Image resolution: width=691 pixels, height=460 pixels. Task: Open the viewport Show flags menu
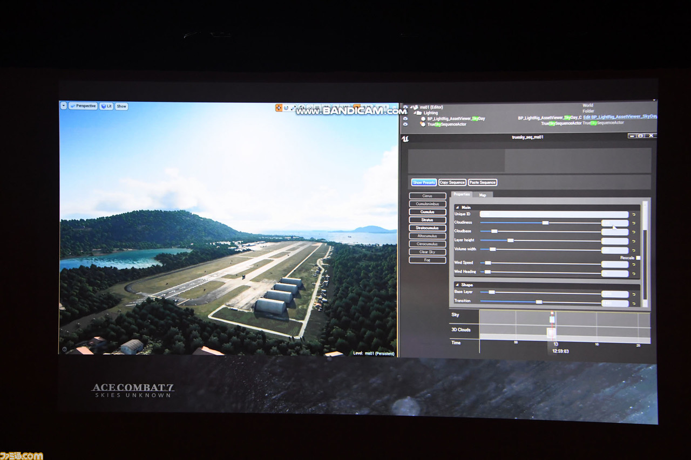coord(121,106)
